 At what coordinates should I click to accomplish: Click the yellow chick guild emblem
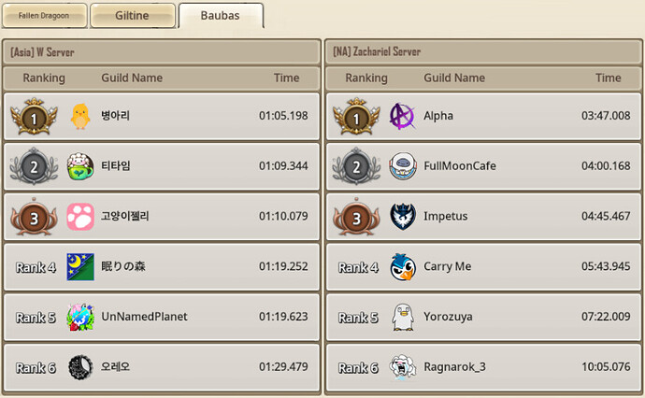(x=80, y=117)
